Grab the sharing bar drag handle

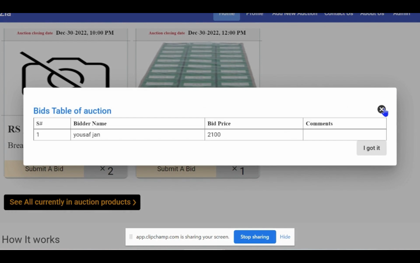[x=131, y=237]
